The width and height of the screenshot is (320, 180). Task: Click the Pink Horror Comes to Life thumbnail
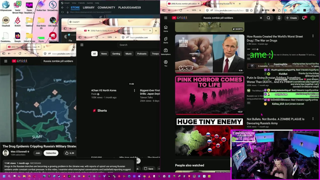point(210,95)
